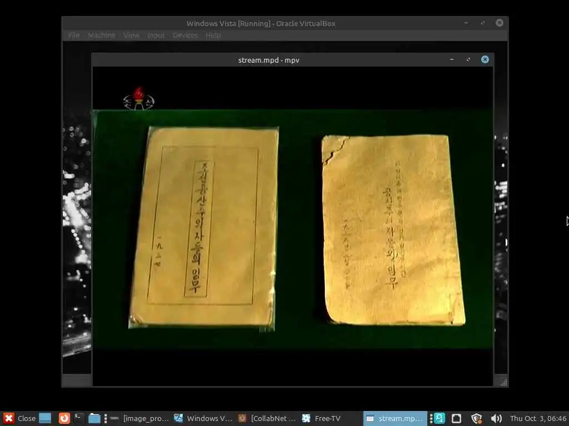Open the terminal from the taskbar

click(x=79, y=418)
